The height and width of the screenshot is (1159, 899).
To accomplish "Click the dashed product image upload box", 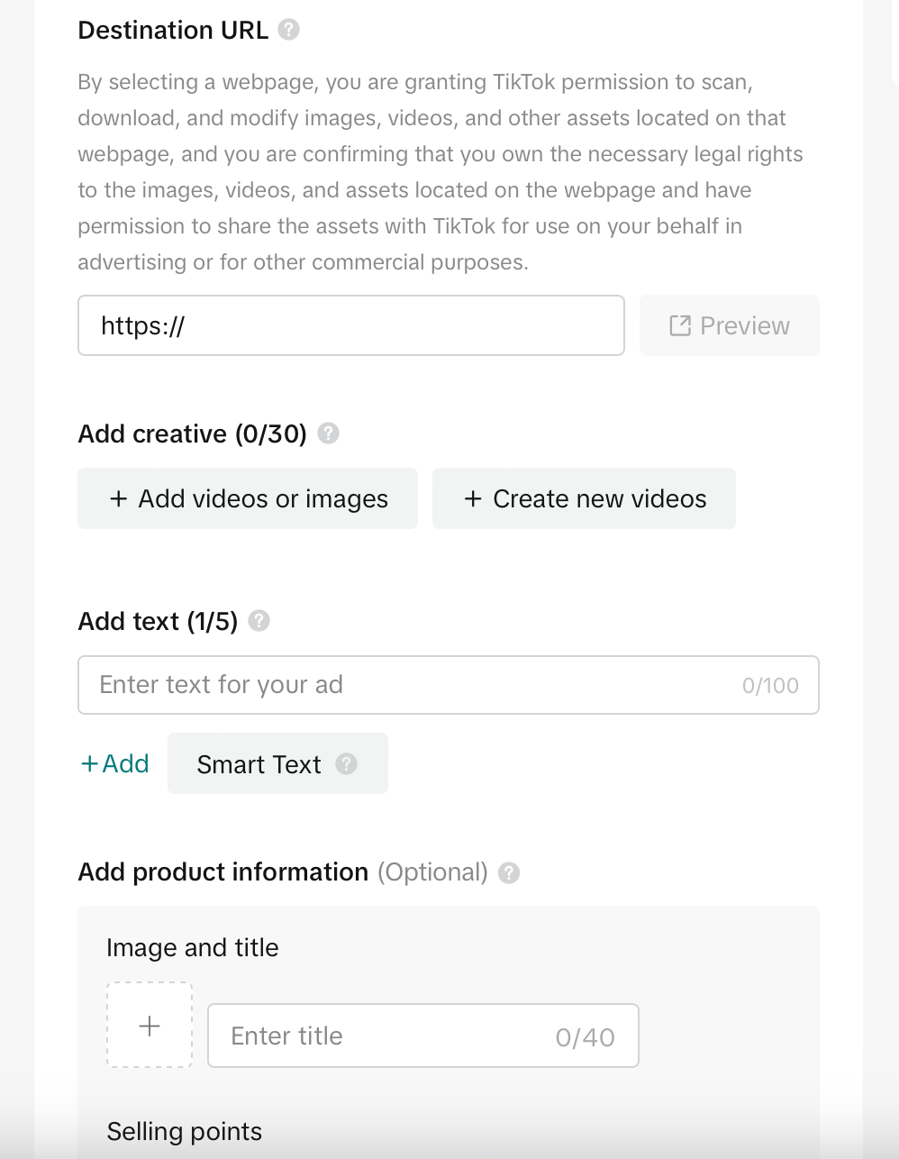I will tap(150, 1025).
